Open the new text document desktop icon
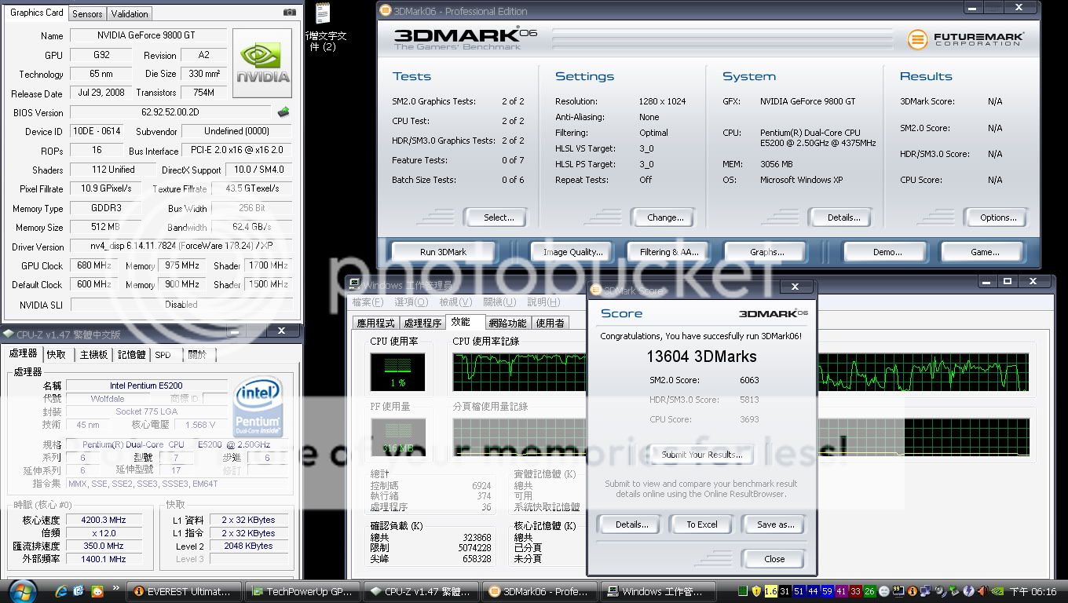1068x603 pixels. click(323, 27)
